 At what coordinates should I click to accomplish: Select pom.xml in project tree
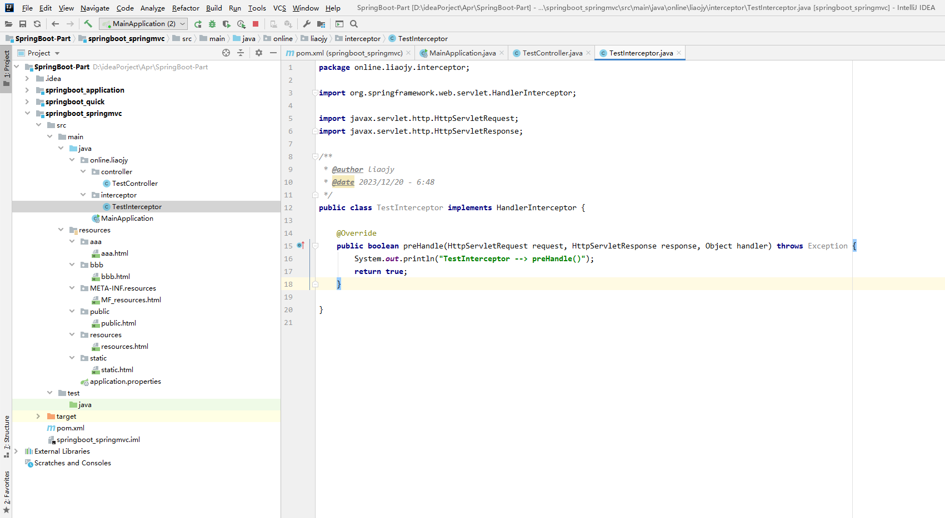coord(70,428)
